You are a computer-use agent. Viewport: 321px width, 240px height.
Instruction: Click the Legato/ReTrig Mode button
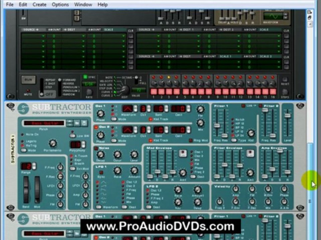click(x=24, y=150)
